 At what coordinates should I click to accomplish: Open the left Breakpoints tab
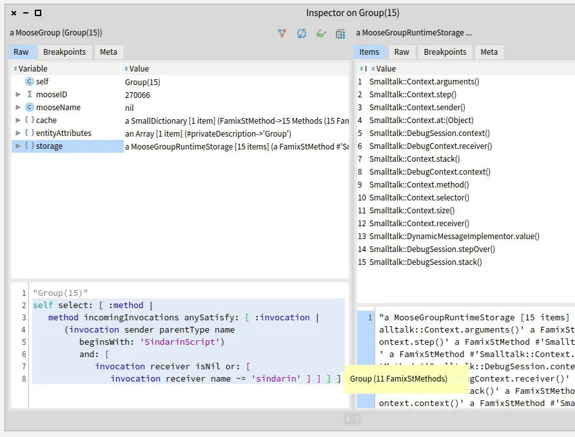pyautogui.click(x=64, y=52)
